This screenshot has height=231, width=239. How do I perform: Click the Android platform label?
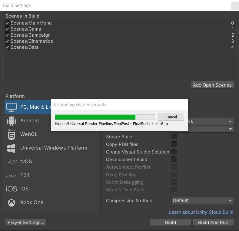pyautogui.click(x=30, y=121)
